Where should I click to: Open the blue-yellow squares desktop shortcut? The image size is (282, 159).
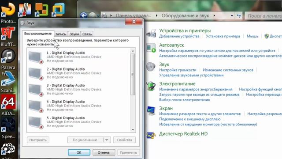pyautogui.click(x=59, y=9)
